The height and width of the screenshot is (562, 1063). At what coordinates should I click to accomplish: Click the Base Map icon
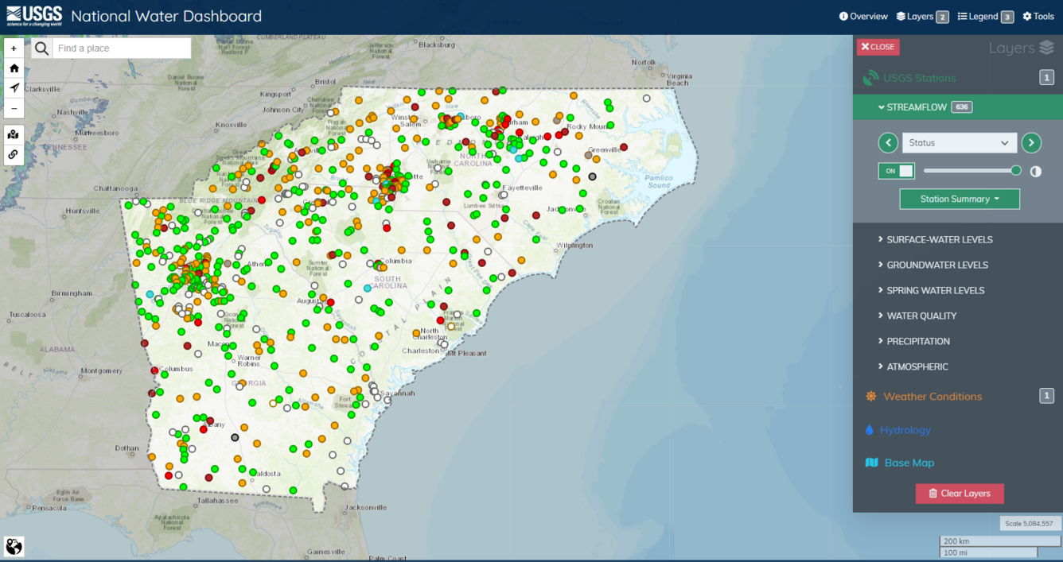pos(871,463)
